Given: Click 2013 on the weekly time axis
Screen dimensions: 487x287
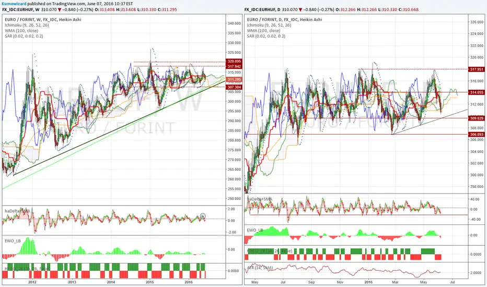Looking at the screenshot, I should pos(72,282).
